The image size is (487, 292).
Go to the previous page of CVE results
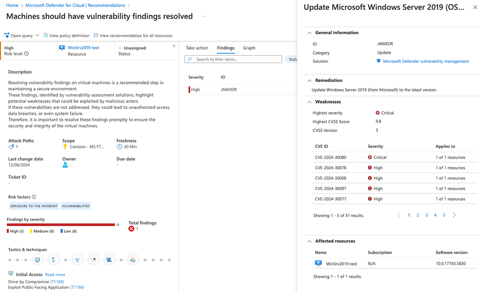[x=399, y=215]
